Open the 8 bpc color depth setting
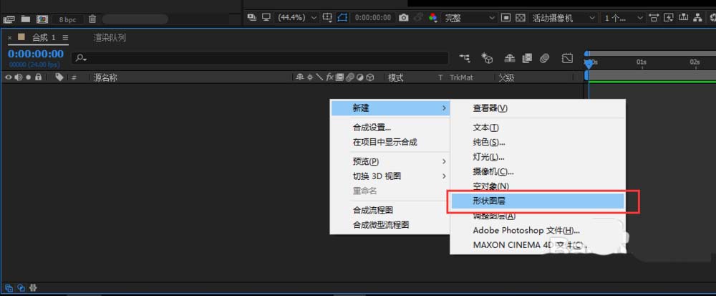 point(67,19)
